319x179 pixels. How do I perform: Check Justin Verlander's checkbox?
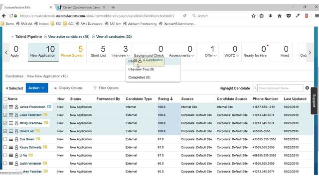click(5, 164)
